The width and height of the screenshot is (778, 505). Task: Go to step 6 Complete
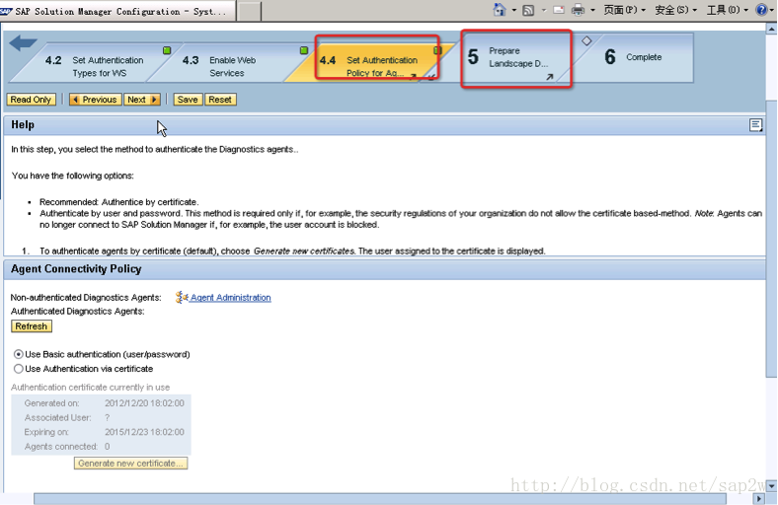(x=633, y=57)
